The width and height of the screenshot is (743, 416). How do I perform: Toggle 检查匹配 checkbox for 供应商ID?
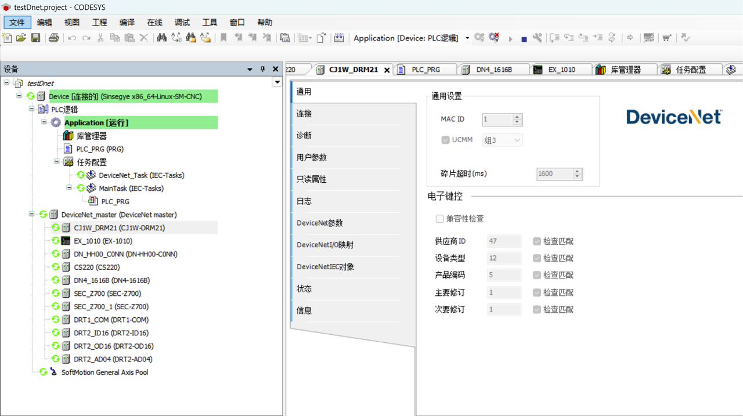coord(537,241)
